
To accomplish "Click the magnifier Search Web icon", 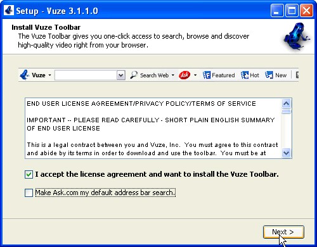I will [x=134, y=75].
